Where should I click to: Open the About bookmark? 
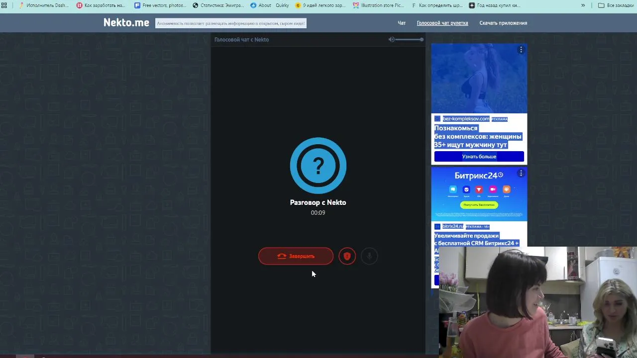pos(261,5)
